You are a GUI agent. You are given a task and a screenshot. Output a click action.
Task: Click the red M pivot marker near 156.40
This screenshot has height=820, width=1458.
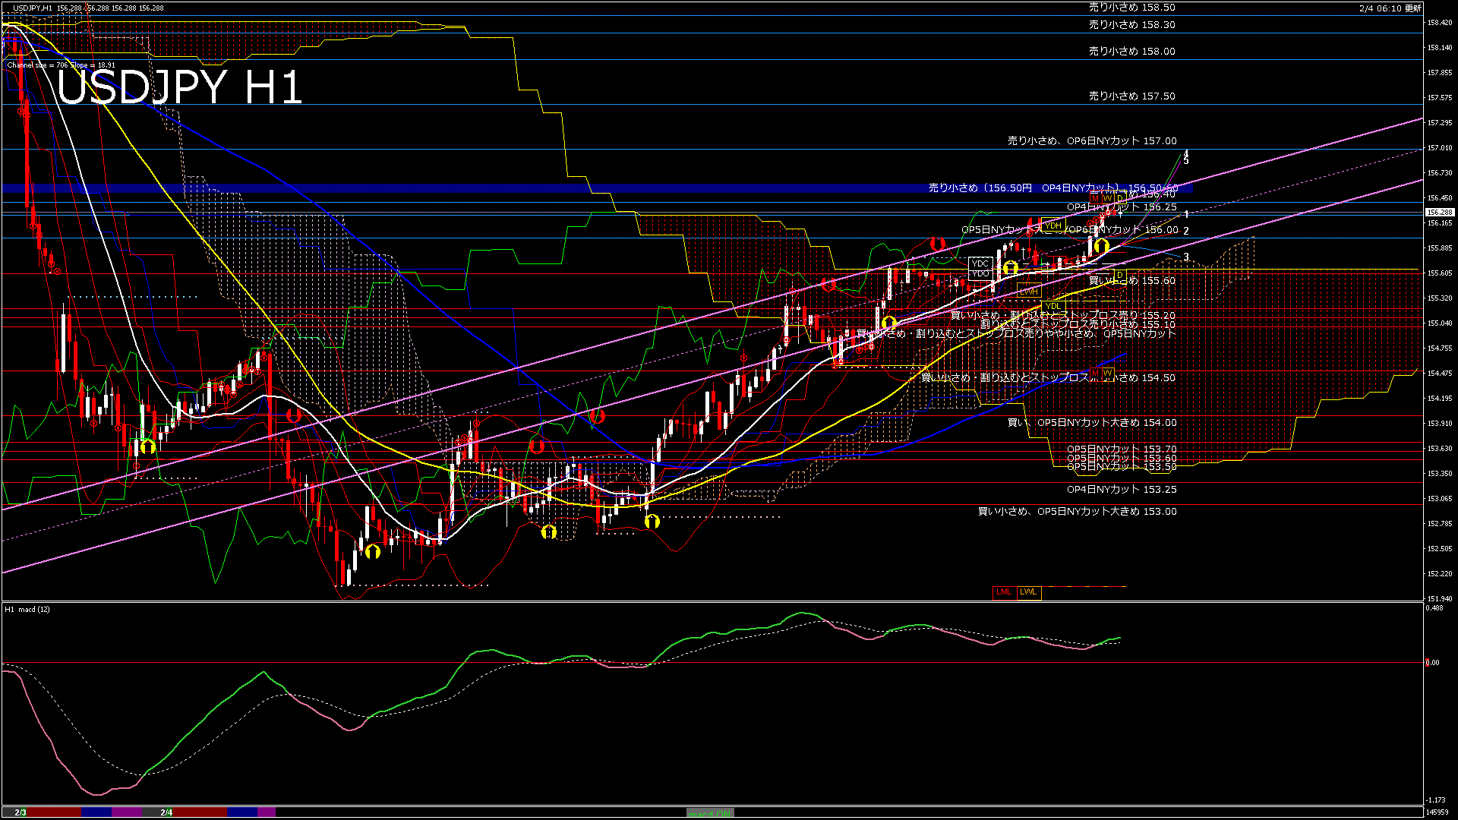tap(1095, 198)
